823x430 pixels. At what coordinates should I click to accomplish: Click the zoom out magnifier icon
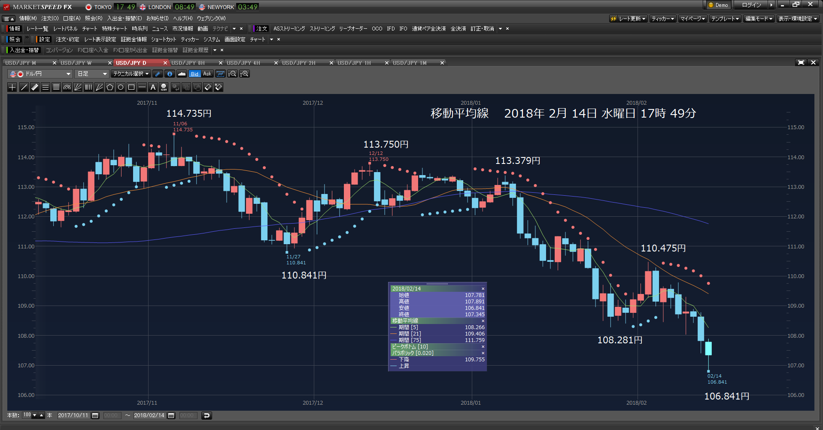pyautogui.click(x=232, y=74)
